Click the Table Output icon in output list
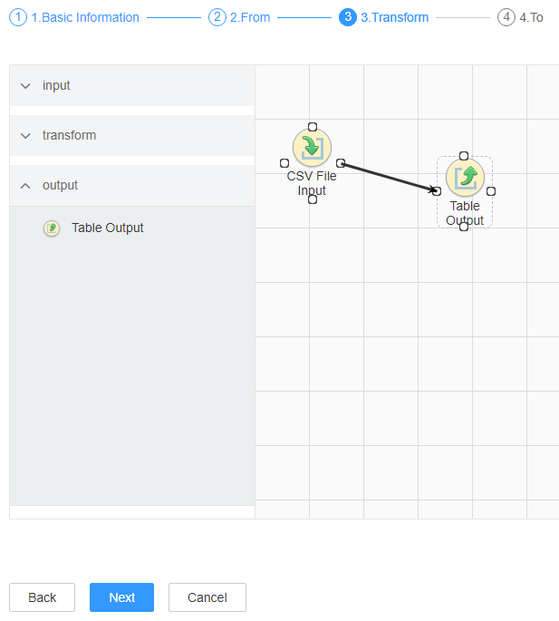559x621 pixels. click(52, 228)
